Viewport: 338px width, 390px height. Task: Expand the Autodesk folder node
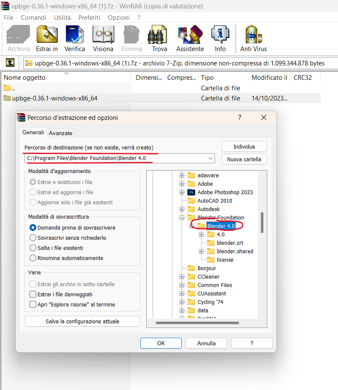[x=182, y=209]
